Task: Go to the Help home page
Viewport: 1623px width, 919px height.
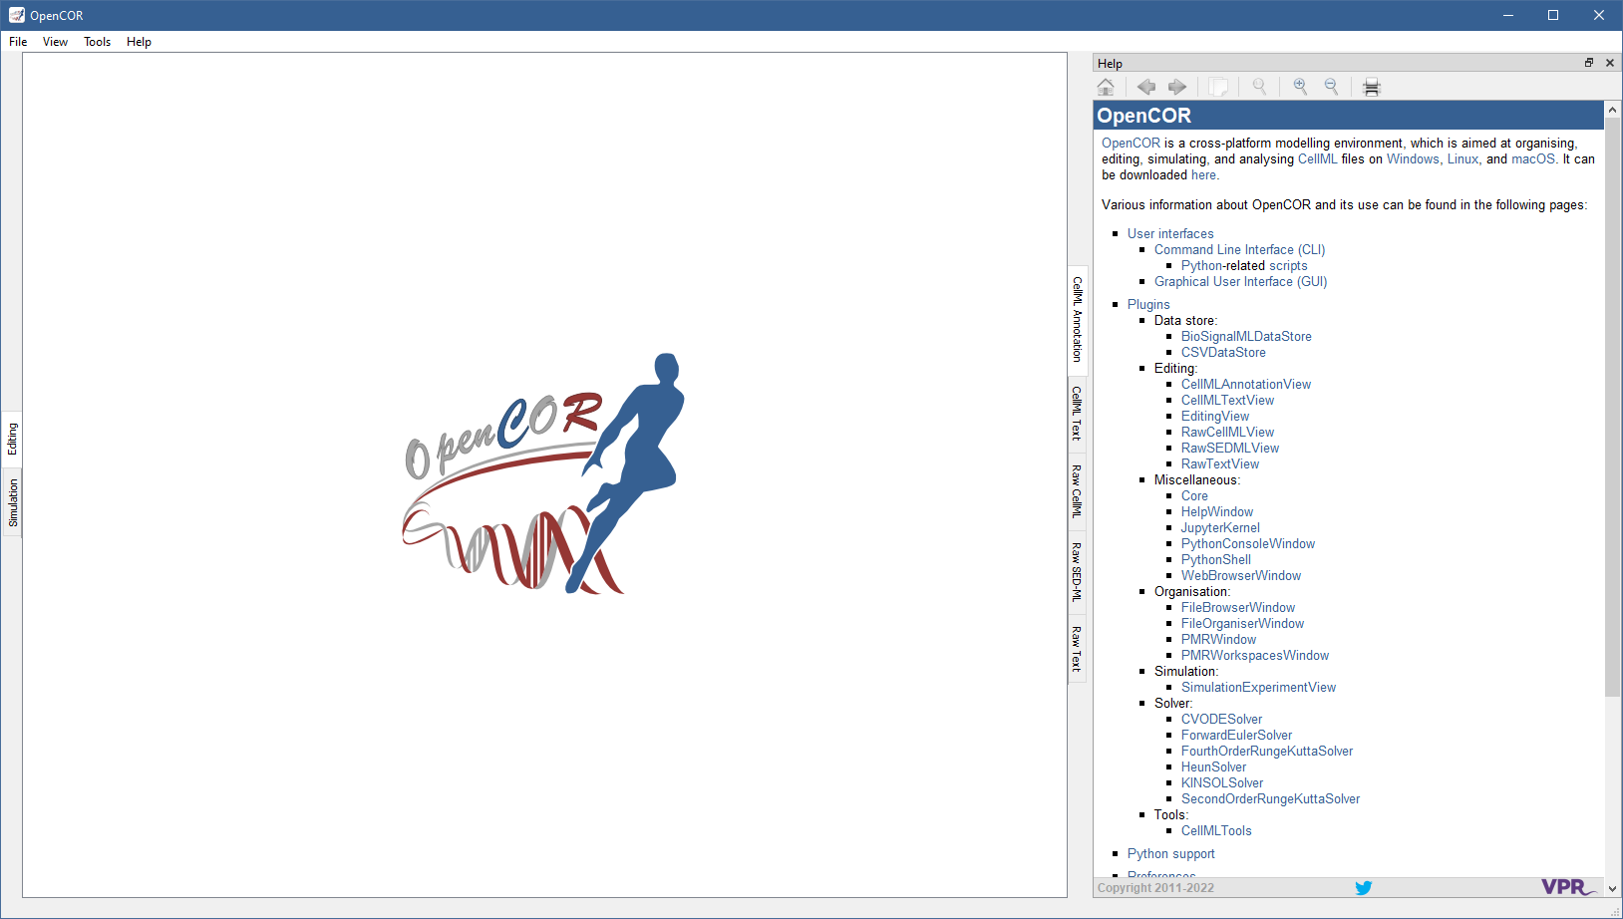Action: click(1106, 87)
